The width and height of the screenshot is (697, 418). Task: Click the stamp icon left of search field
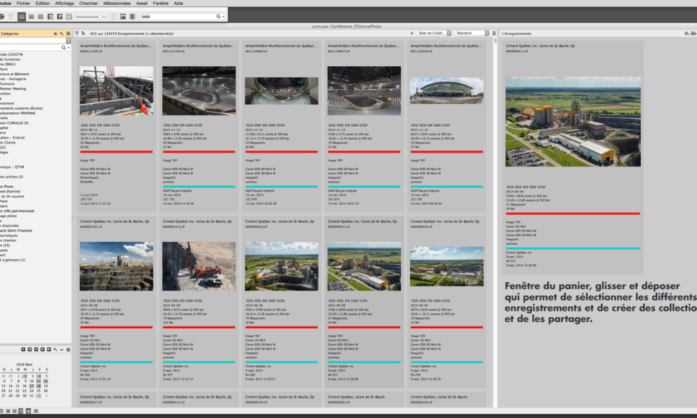pyautogui.click(x=132, y=17)
